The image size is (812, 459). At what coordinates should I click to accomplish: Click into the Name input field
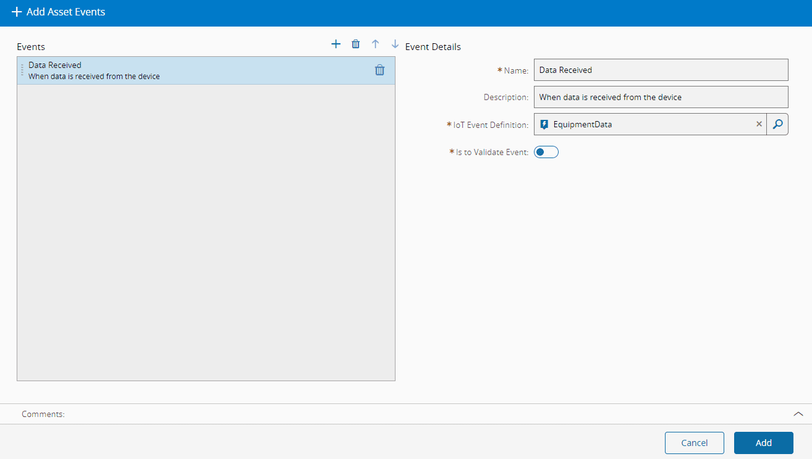pos(661,70)
